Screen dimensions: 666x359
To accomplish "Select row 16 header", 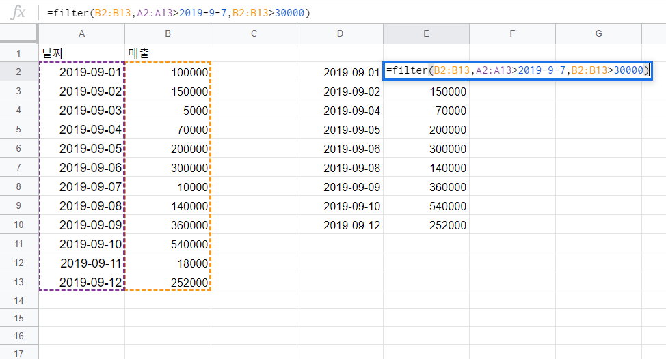I will point(18,336).
